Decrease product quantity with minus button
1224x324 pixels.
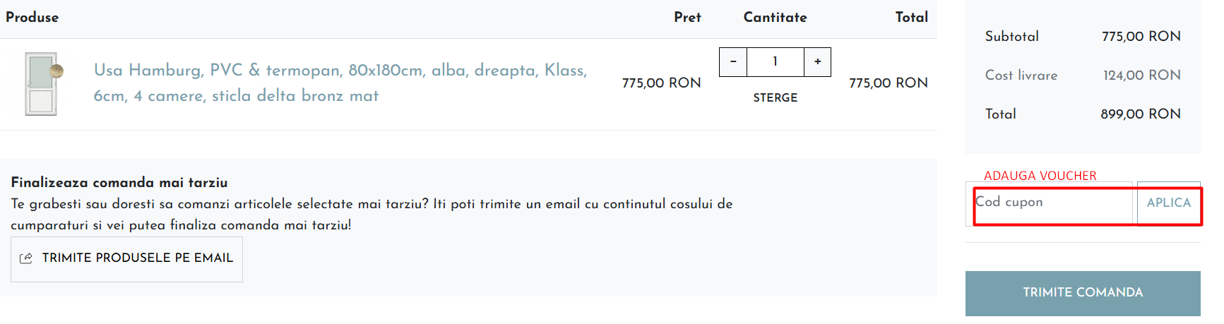(x=733, y=62)
